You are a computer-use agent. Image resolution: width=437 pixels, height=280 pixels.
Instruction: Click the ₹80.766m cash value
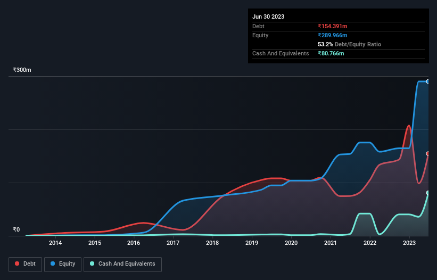tap(331, 53)
